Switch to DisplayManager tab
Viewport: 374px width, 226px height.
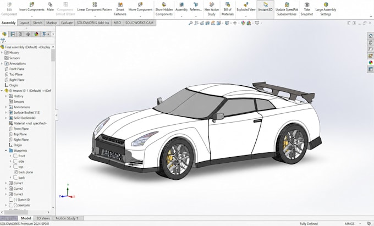[x=36, y=34]
